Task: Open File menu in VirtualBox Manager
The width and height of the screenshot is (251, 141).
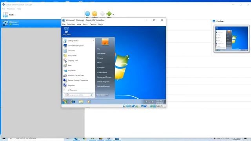Action: click(x=4, y=9)
